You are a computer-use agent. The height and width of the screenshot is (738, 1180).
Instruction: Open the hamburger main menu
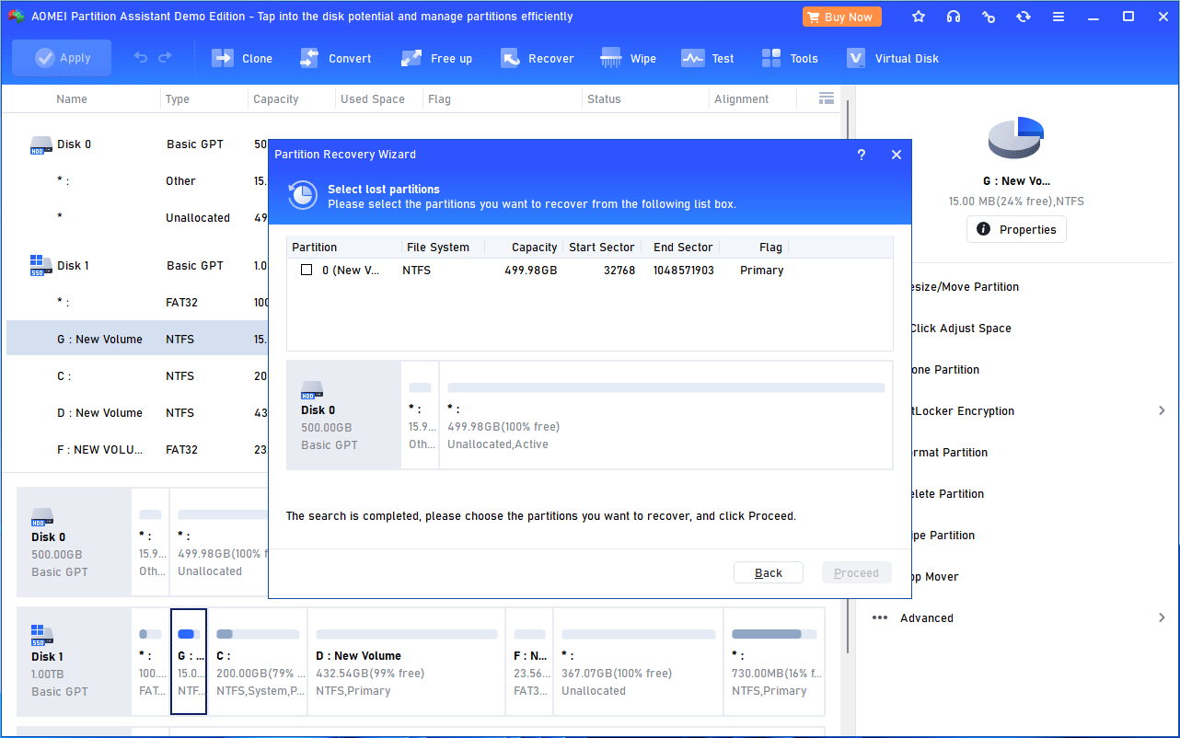pyautogui.click(x=1059, y=16)
